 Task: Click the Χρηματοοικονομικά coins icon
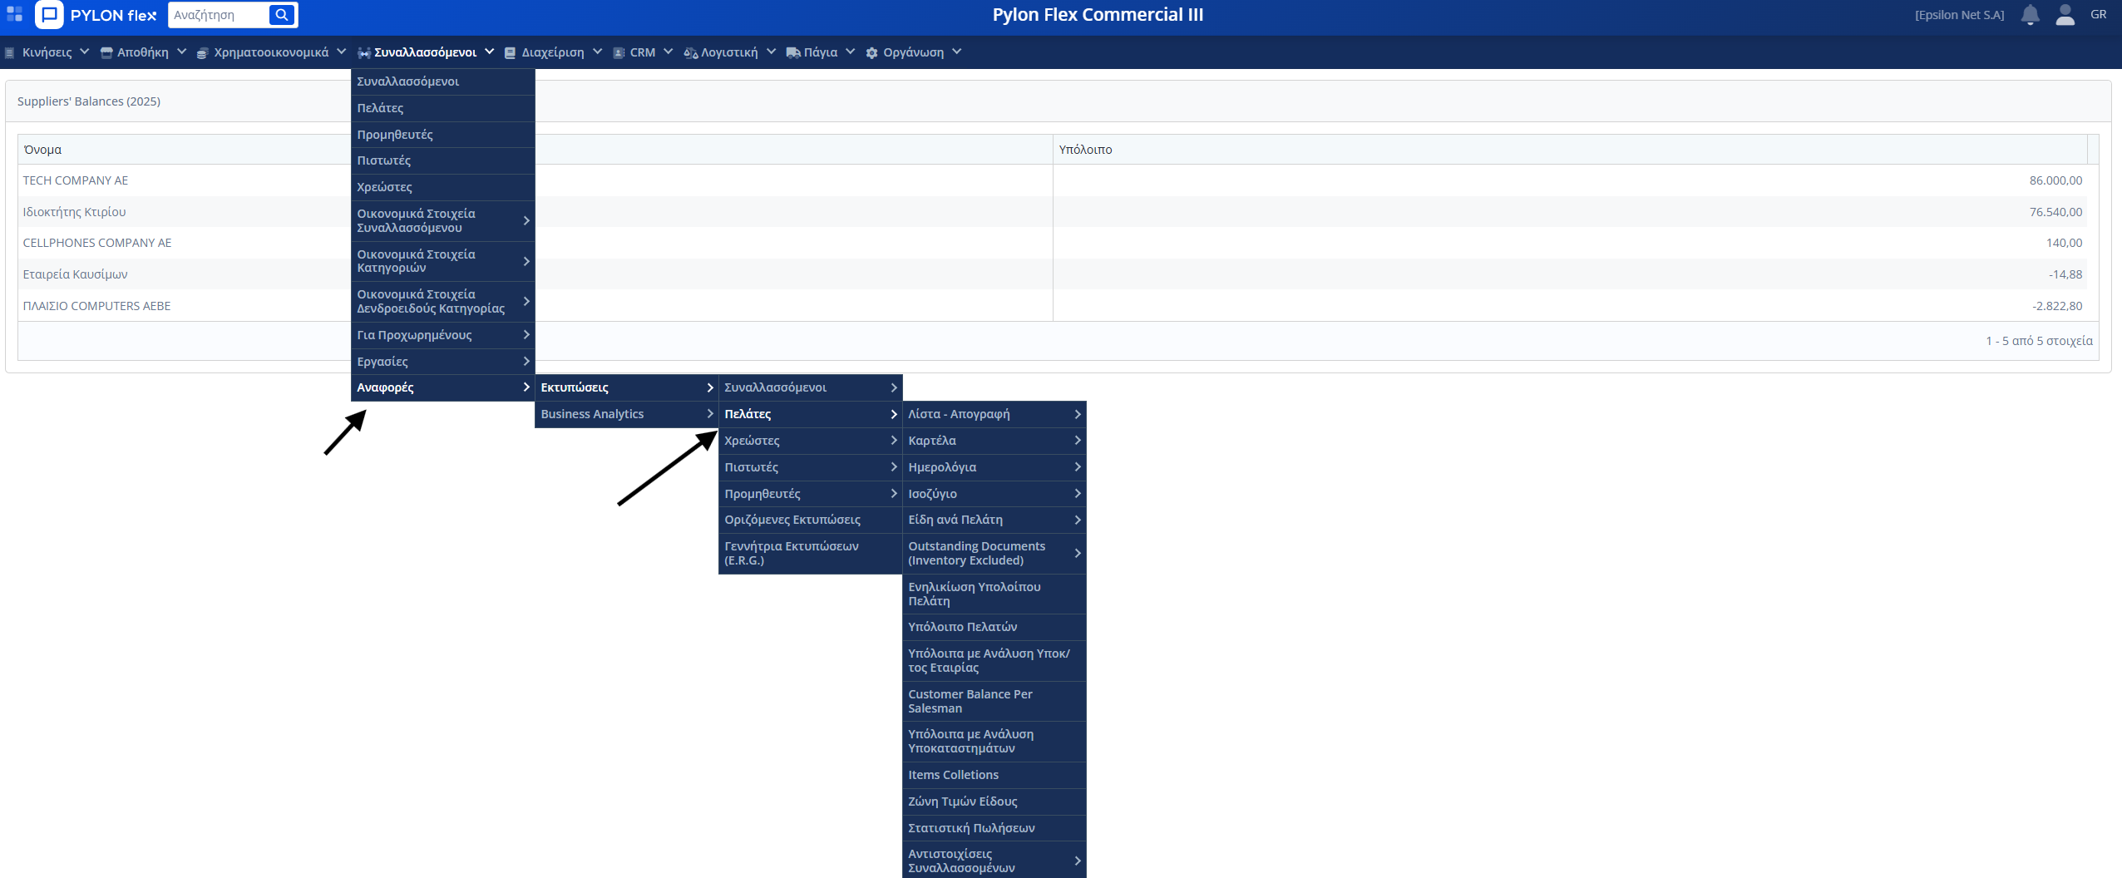click(x=202, y=52)
